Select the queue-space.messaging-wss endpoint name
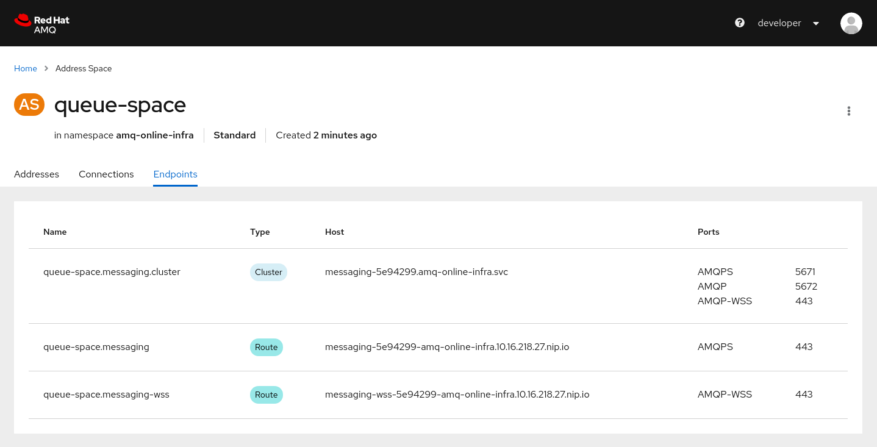This screenshot has width=877, height=447. (x=106, y=395)
